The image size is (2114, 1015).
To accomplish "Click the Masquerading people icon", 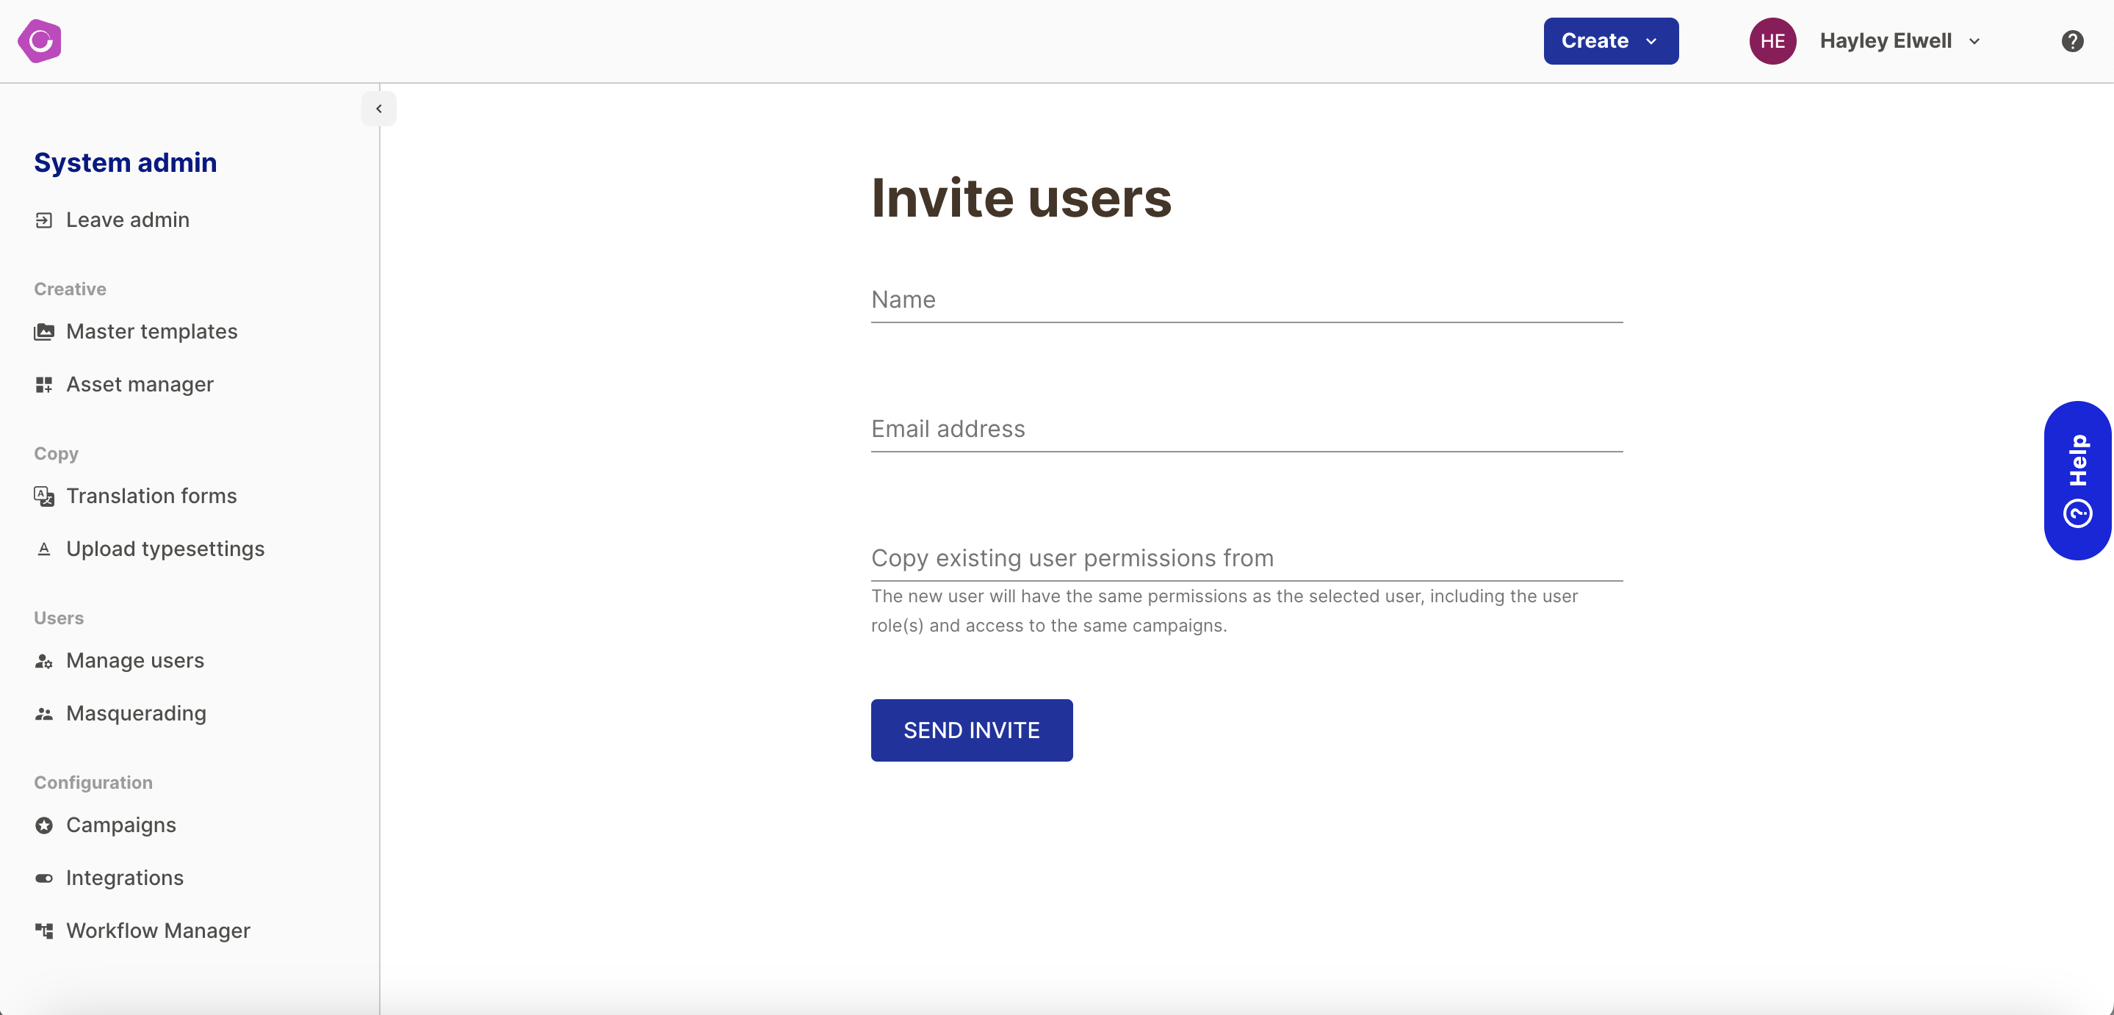I will (x=44, y=714).
